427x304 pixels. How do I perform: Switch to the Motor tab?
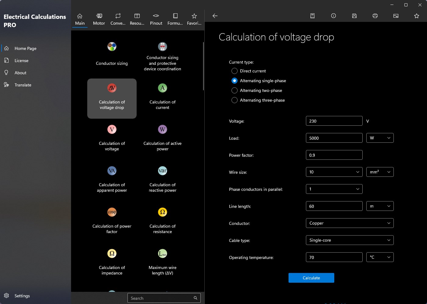(x=99, y=19)
